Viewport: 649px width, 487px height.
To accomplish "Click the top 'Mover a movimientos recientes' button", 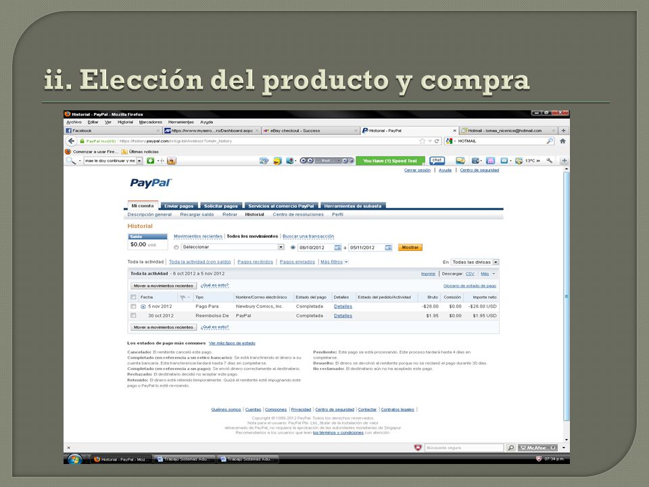I will (x=164, y=285).
